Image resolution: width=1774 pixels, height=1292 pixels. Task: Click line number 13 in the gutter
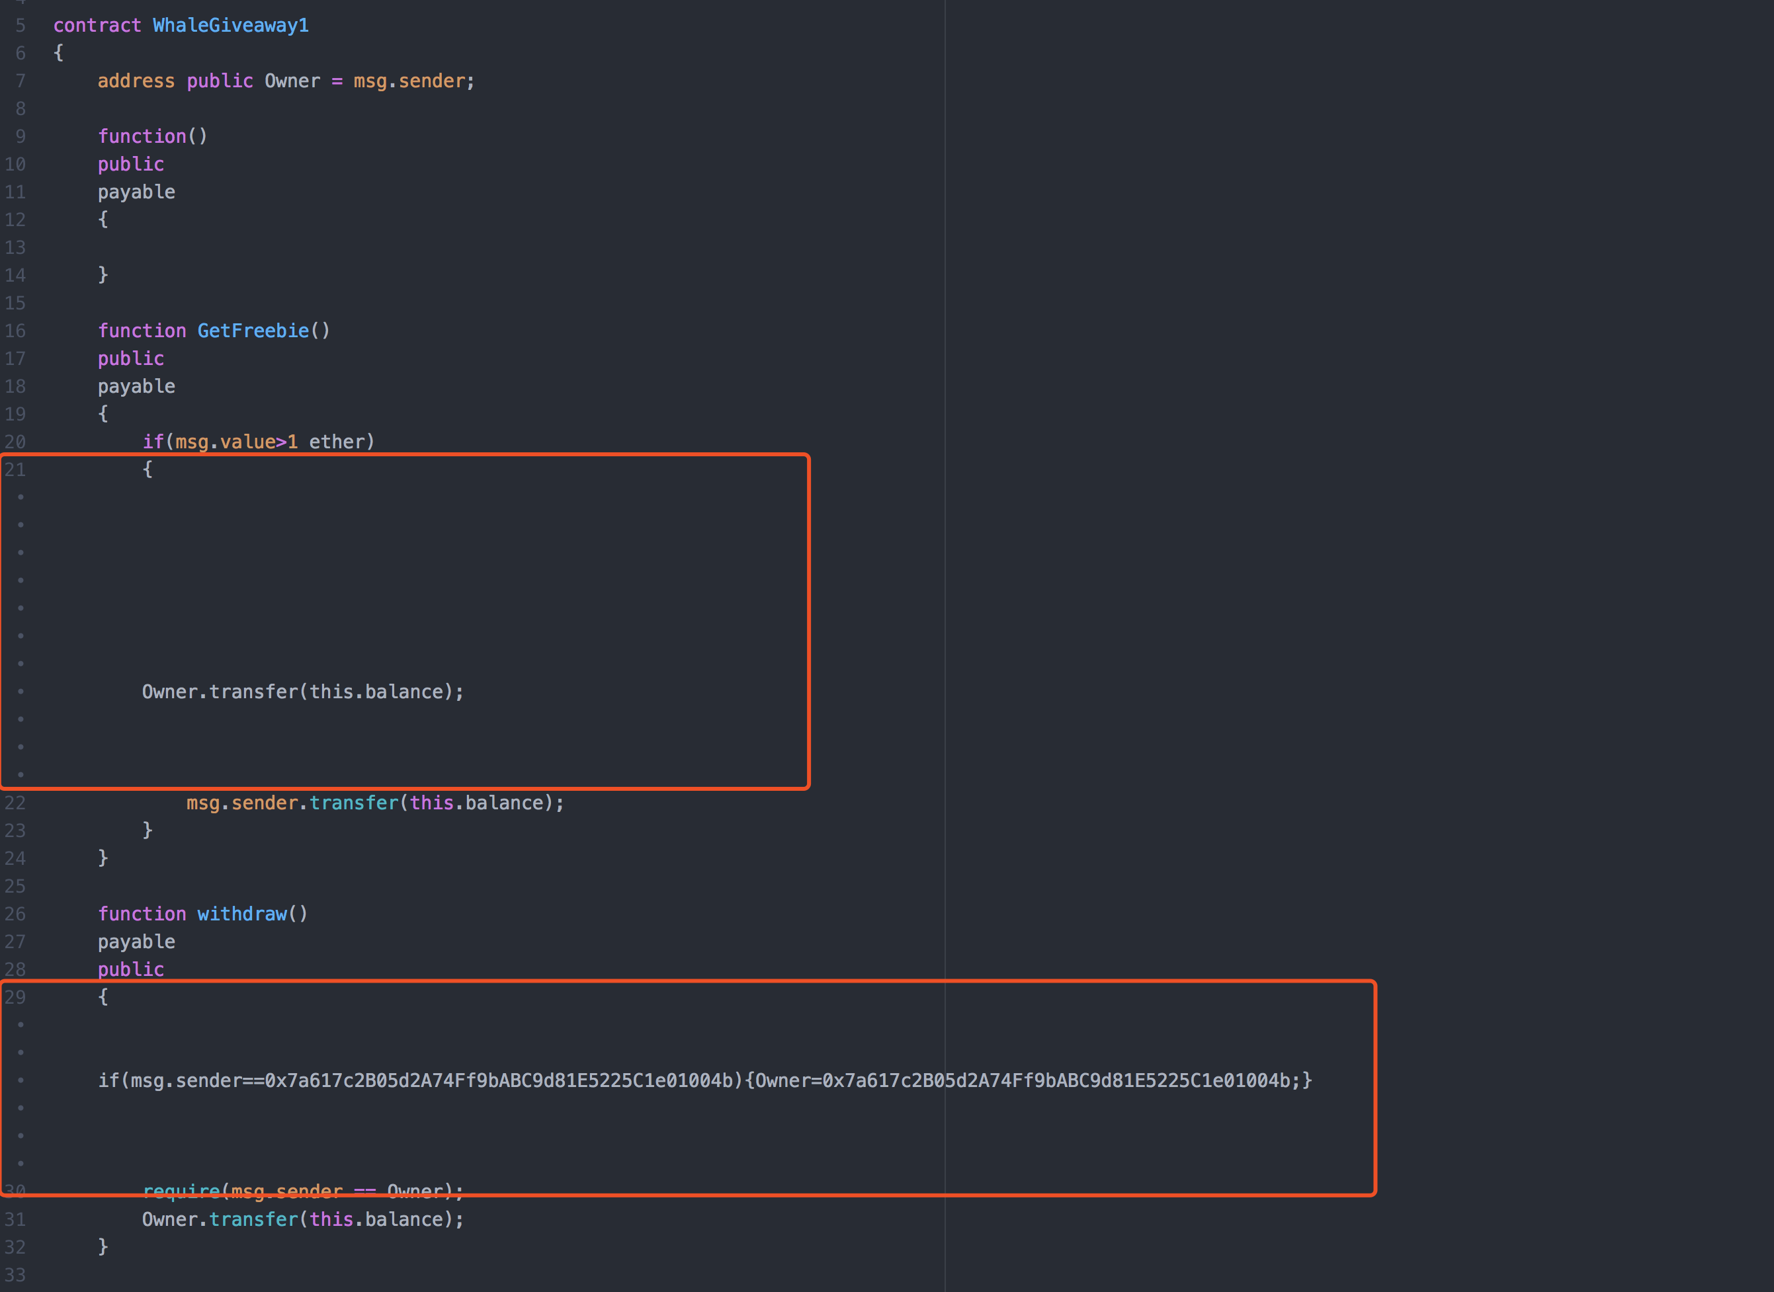point(15,247)
